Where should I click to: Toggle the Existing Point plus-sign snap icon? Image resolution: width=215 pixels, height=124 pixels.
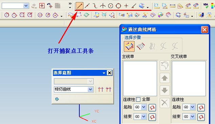126,6
